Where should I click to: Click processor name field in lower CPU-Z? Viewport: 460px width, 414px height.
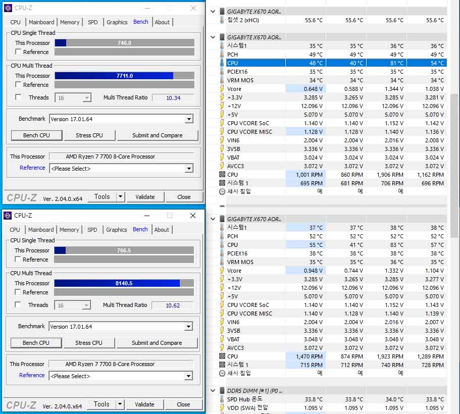click(x=121, y=364)
